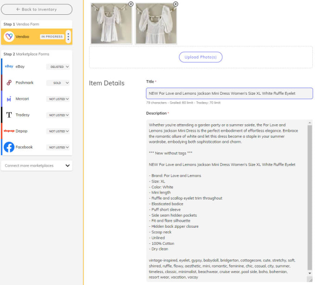Click the 'Description' field label
The width and height of the screenshot is (315, 285).
[156, 113]
